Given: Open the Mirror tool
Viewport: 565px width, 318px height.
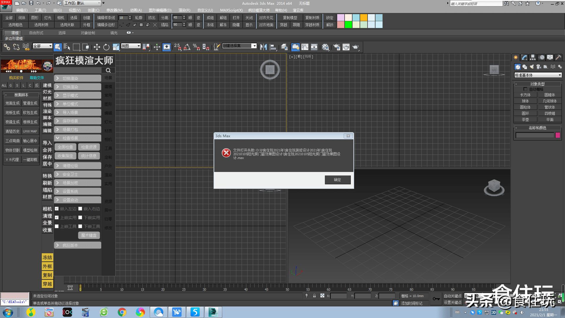Looking at the screenshot, I should [264, 47].
